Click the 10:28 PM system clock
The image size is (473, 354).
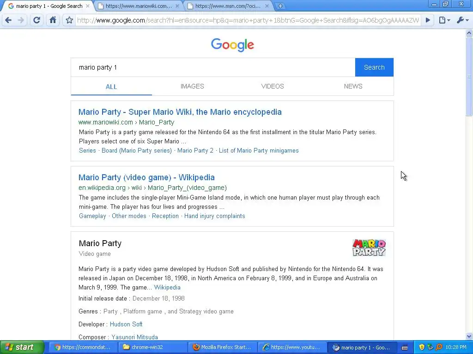click(x=456, y=348)
